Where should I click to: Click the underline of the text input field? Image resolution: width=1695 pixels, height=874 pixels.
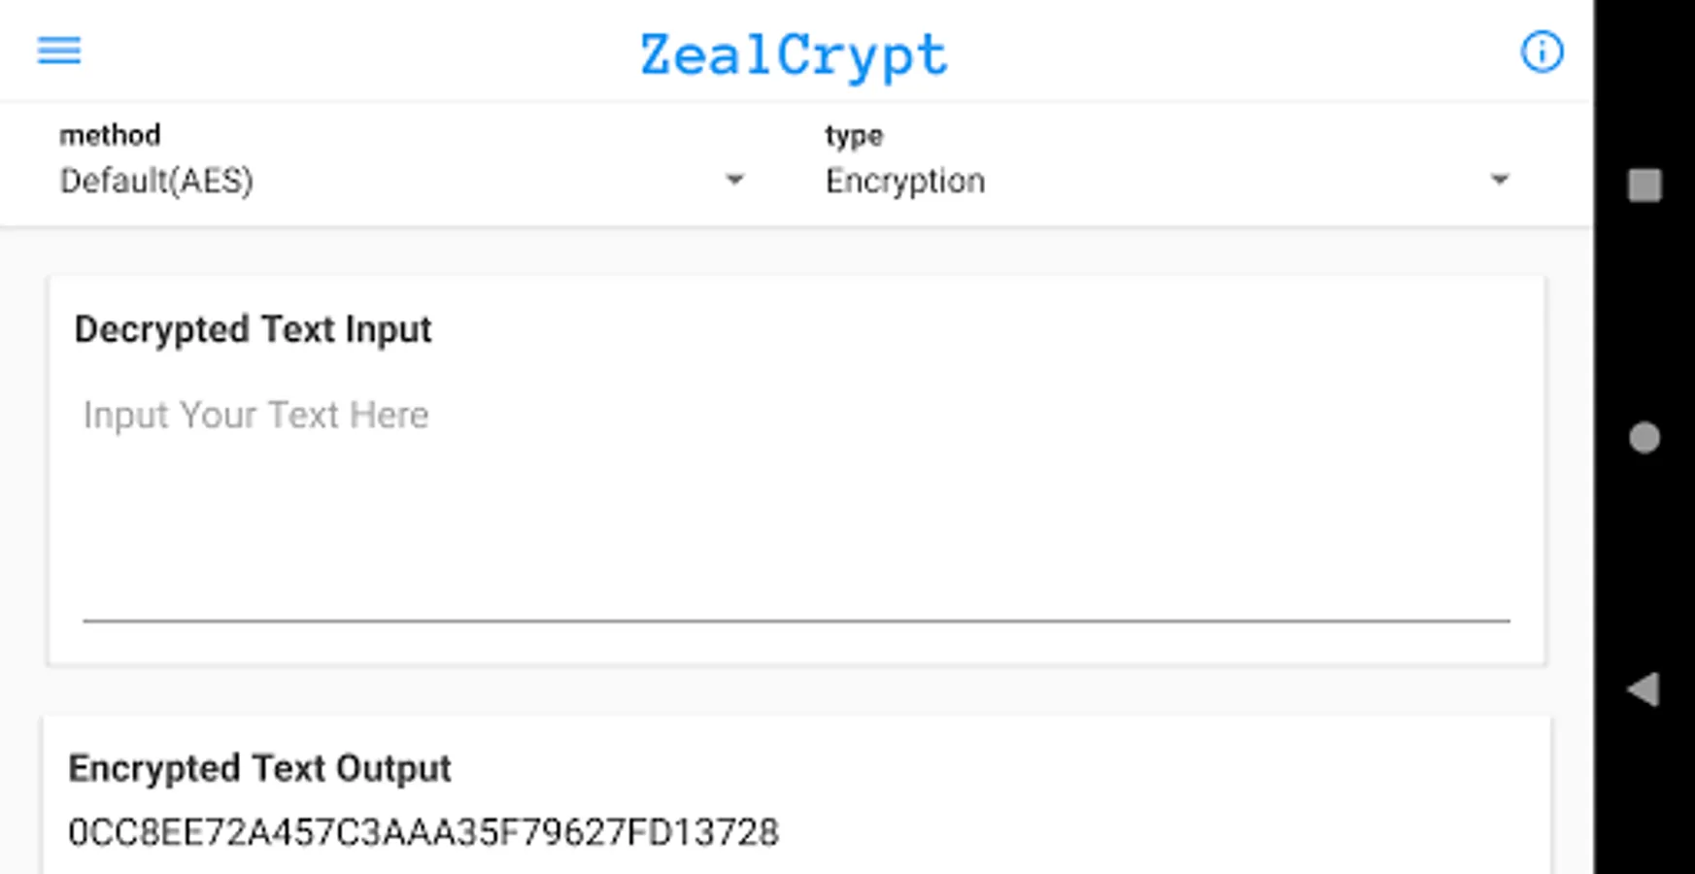(797, 619)
